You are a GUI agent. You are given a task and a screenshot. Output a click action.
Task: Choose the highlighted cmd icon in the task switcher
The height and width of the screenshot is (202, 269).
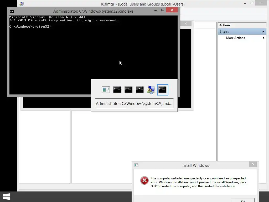tap(162, 90)
